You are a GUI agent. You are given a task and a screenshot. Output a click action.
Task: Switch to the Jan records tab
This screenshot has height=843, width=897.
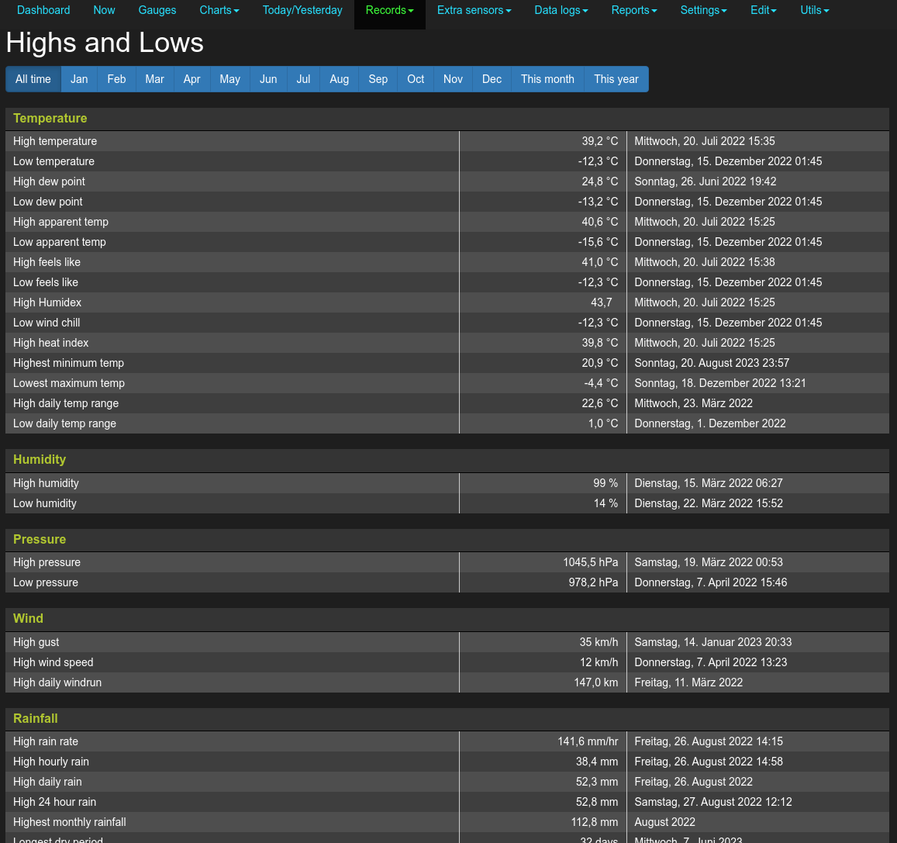79,79
